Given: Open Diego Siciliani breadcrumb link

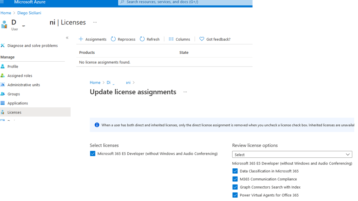Looking at the screenshot, I should coord(29,13).
